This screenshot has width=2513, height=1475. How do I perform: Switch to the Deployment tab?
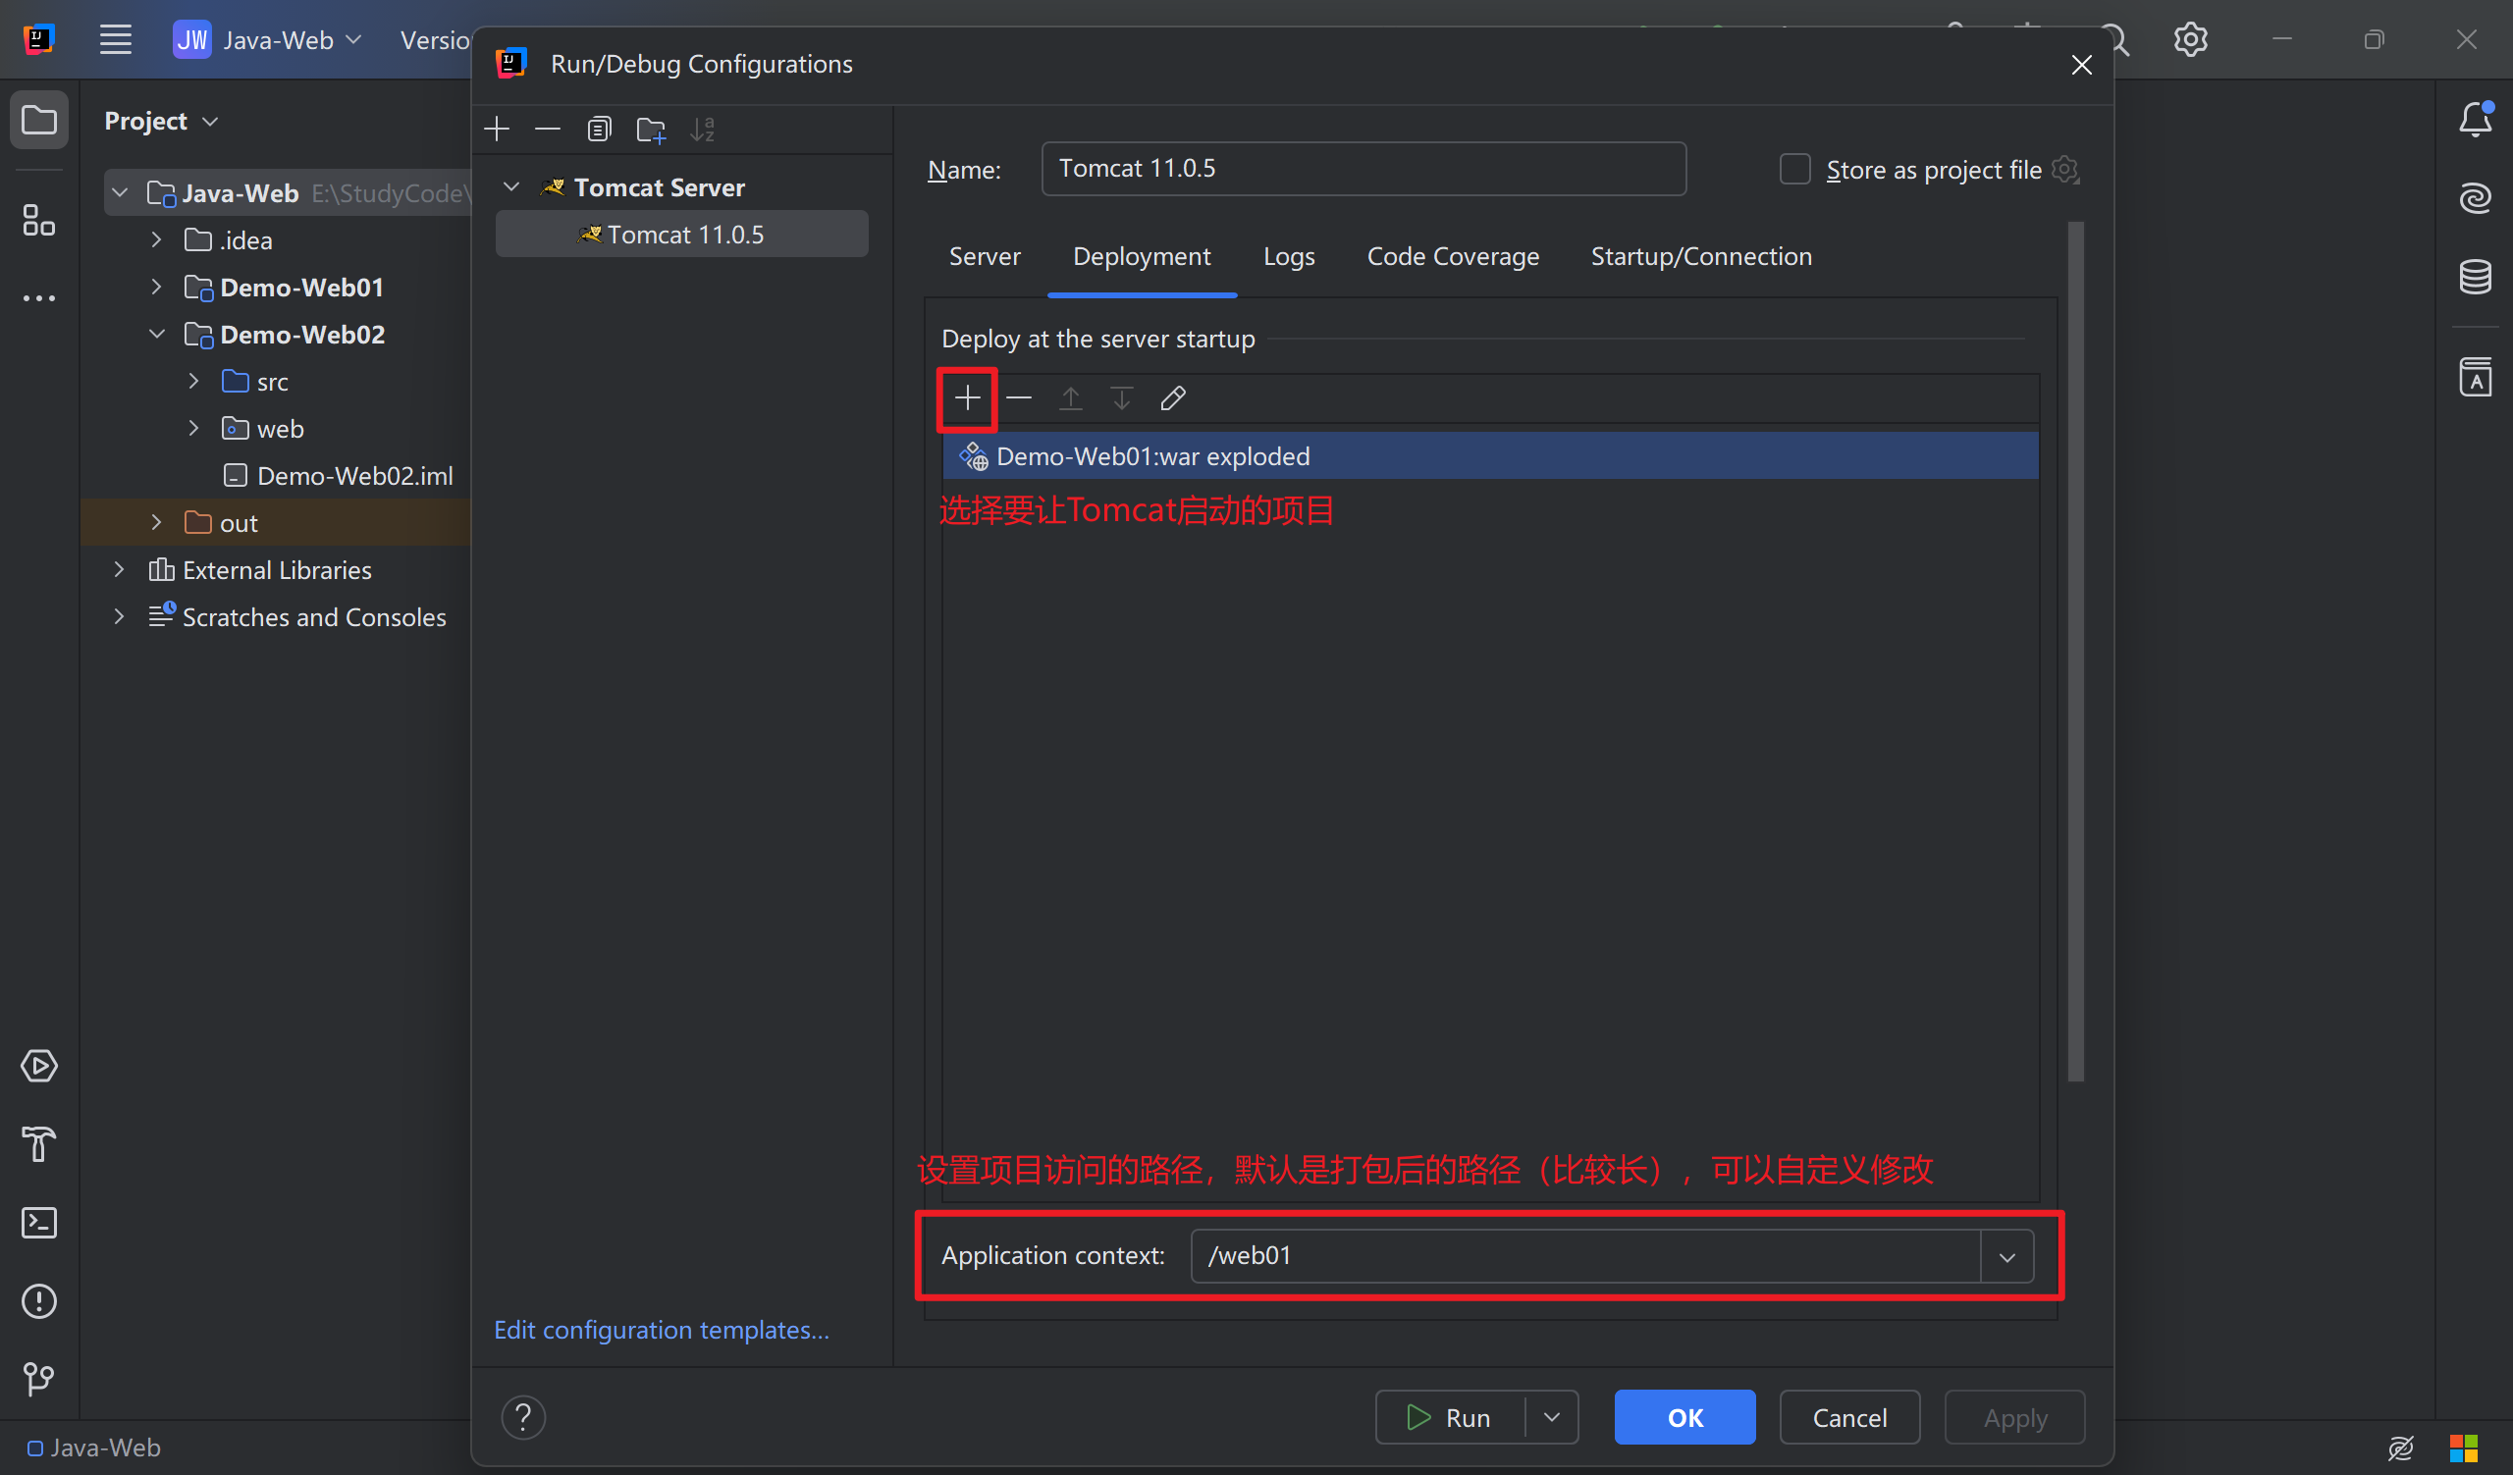1142,256
